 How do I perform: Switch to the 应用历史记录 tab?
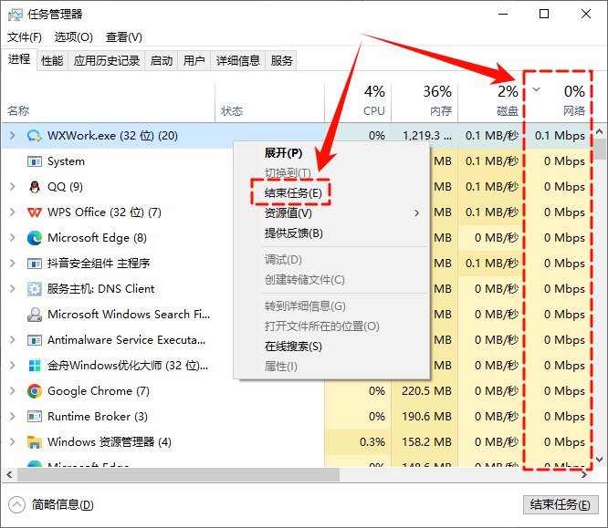(107, 61)
